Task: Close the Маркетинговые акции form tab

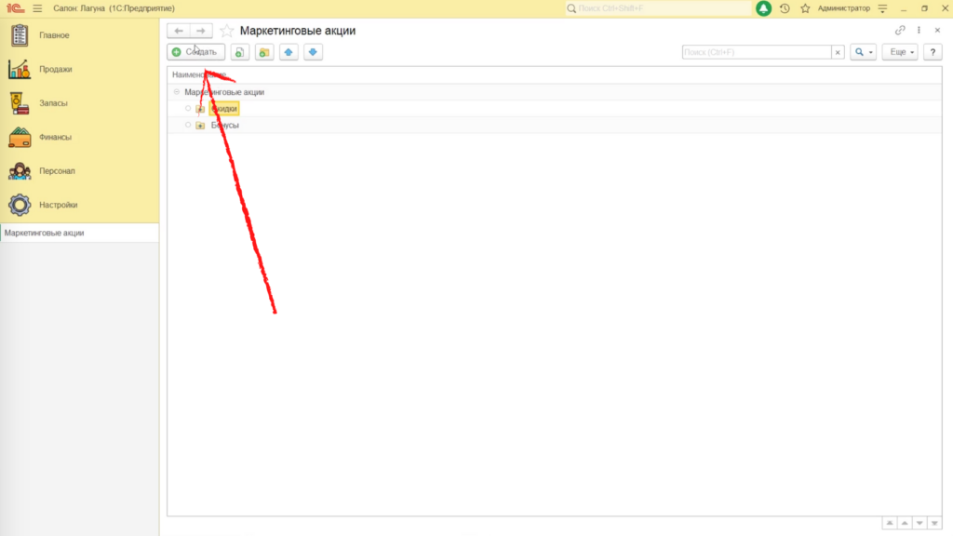Action: click(937, 31)
